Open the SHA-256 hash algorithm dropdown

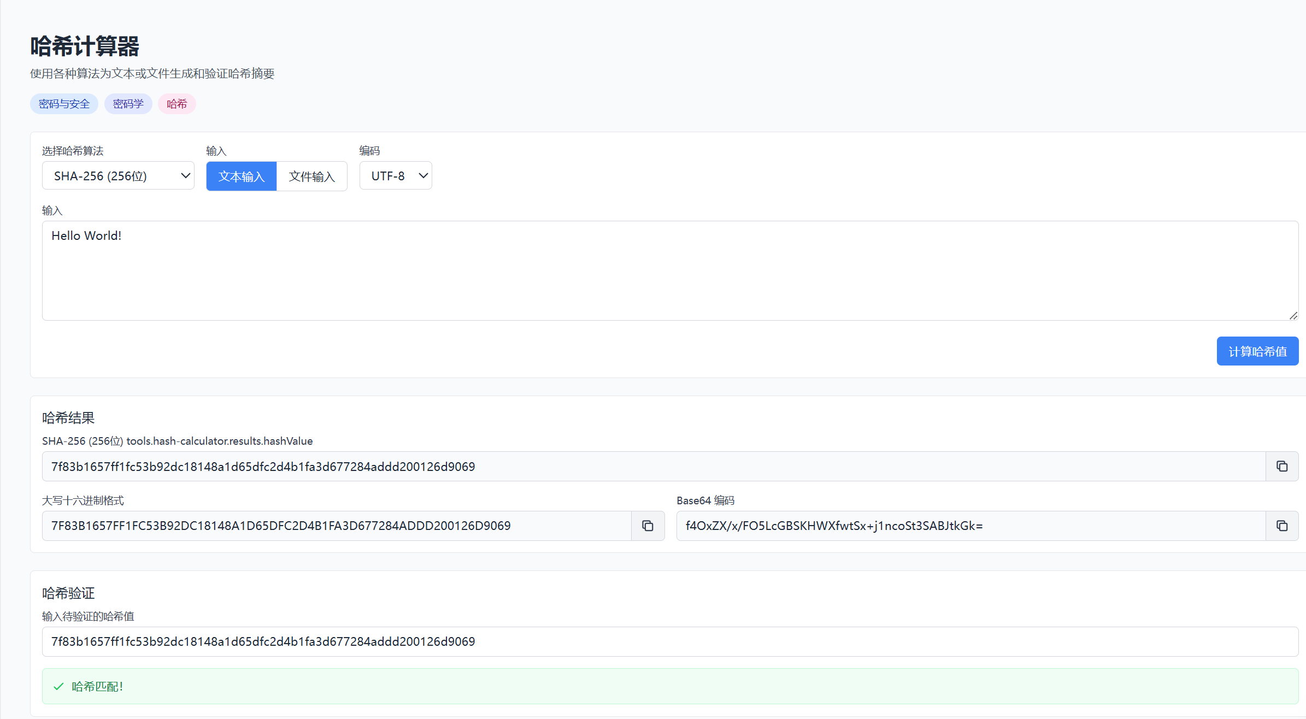[118, 176]
